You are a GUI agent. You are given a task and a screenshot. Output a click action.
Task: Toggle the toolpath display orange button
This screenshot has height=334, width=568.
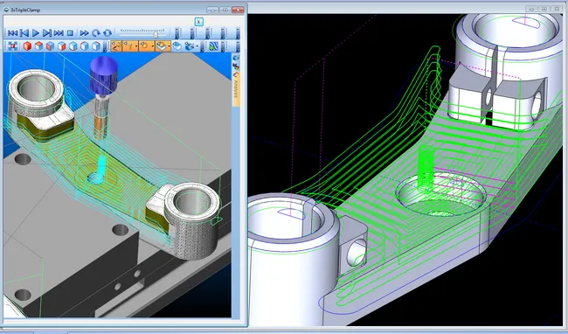(x=116, y=46)
